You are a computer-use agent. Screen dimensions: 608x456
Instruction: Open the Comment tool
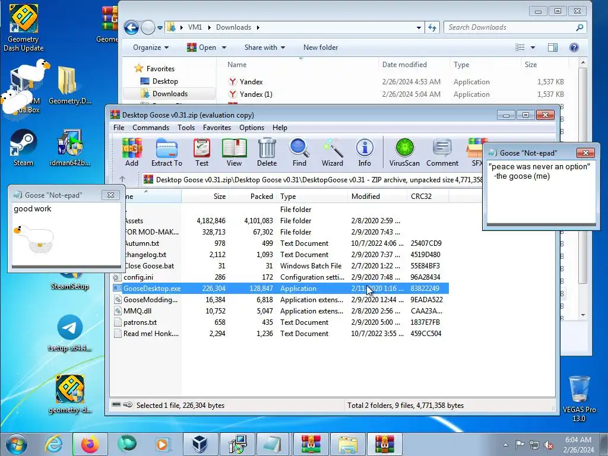(442, 153)
